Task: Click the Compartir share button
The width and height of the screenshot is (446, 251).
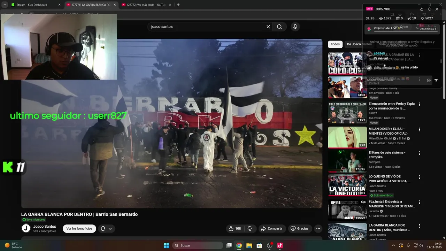Action: (x=272, y=229)
